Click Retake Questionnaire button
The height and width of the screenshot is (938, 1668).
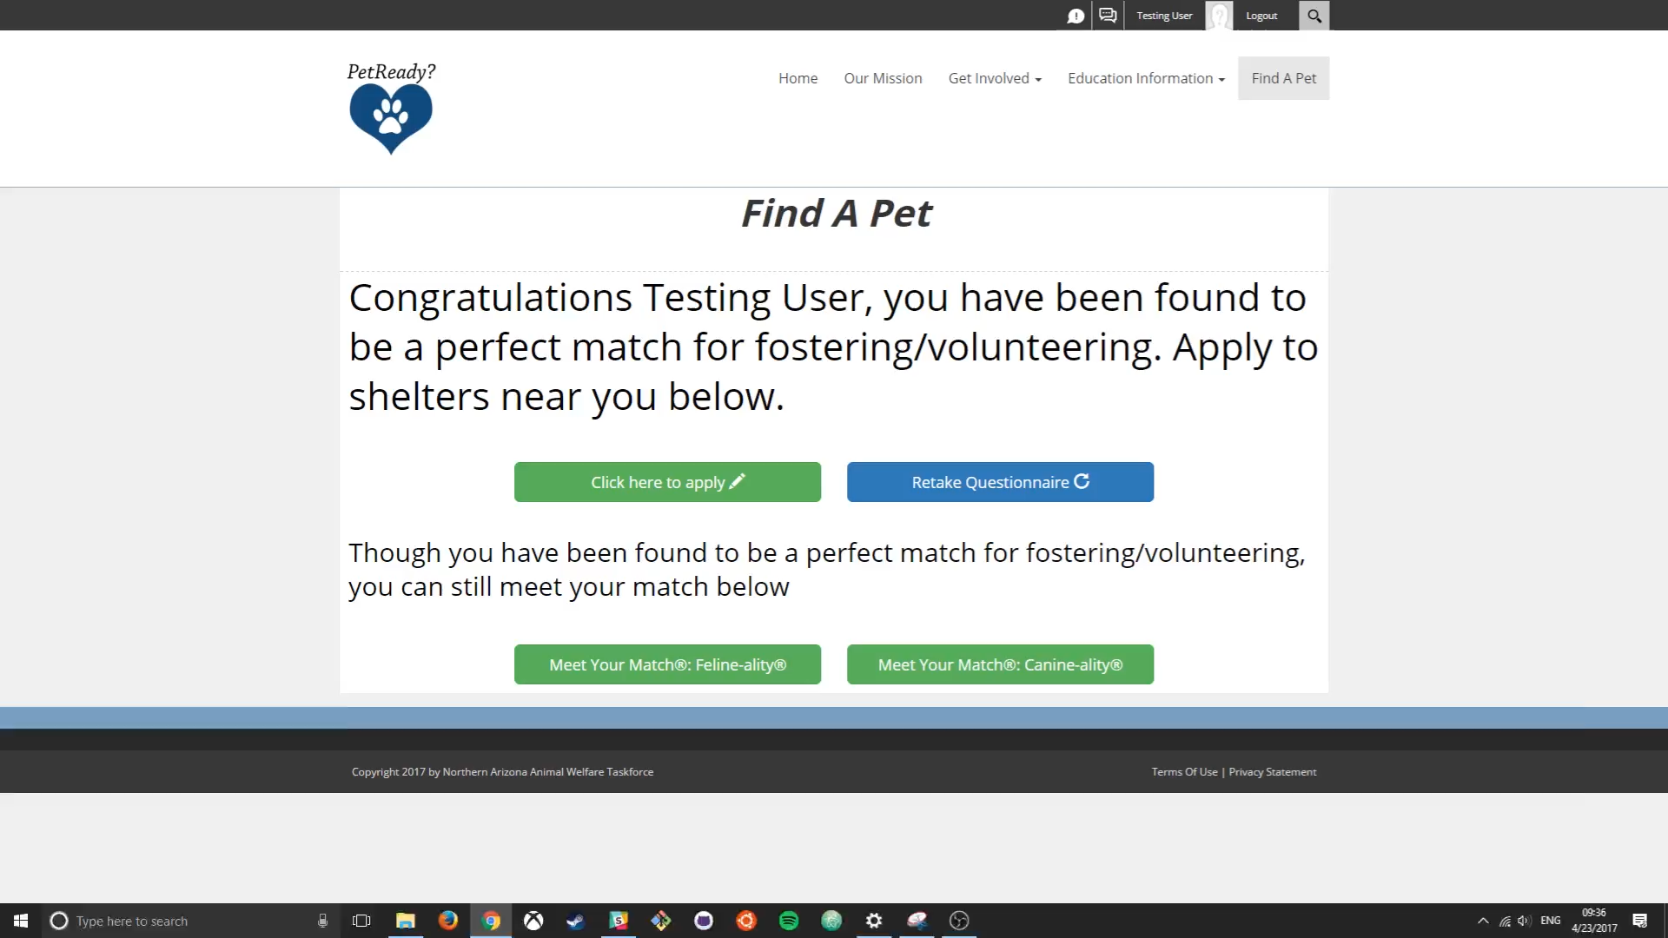pos(1000,482)
